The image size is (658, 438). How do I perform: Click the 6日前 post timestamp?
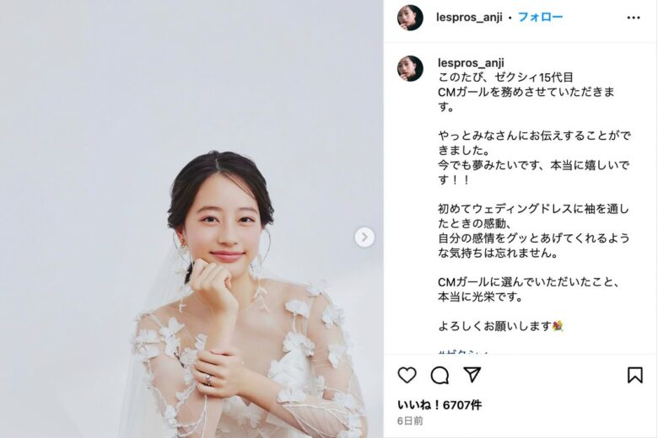(x=410, y=421)
